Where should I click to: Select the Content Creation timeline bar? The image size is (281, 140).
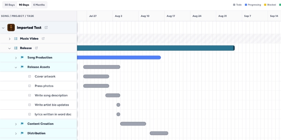(133, 124)
